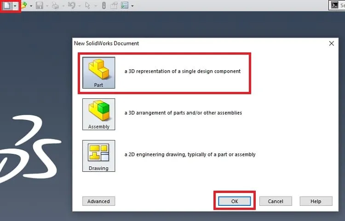Expand the Select tool dropdown arrow

point(96,6)
